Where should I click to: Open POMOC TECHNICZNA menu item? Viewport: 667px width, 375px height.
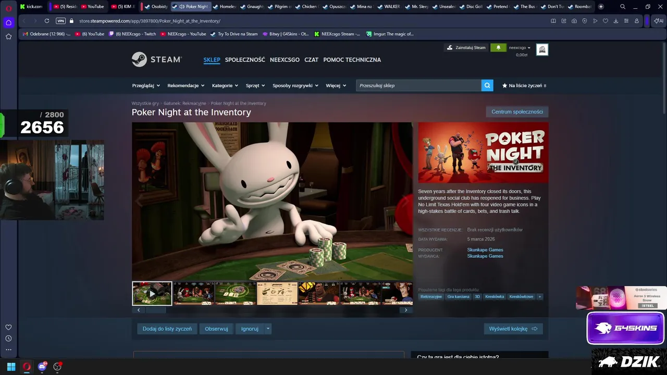[x=352, y=59]
